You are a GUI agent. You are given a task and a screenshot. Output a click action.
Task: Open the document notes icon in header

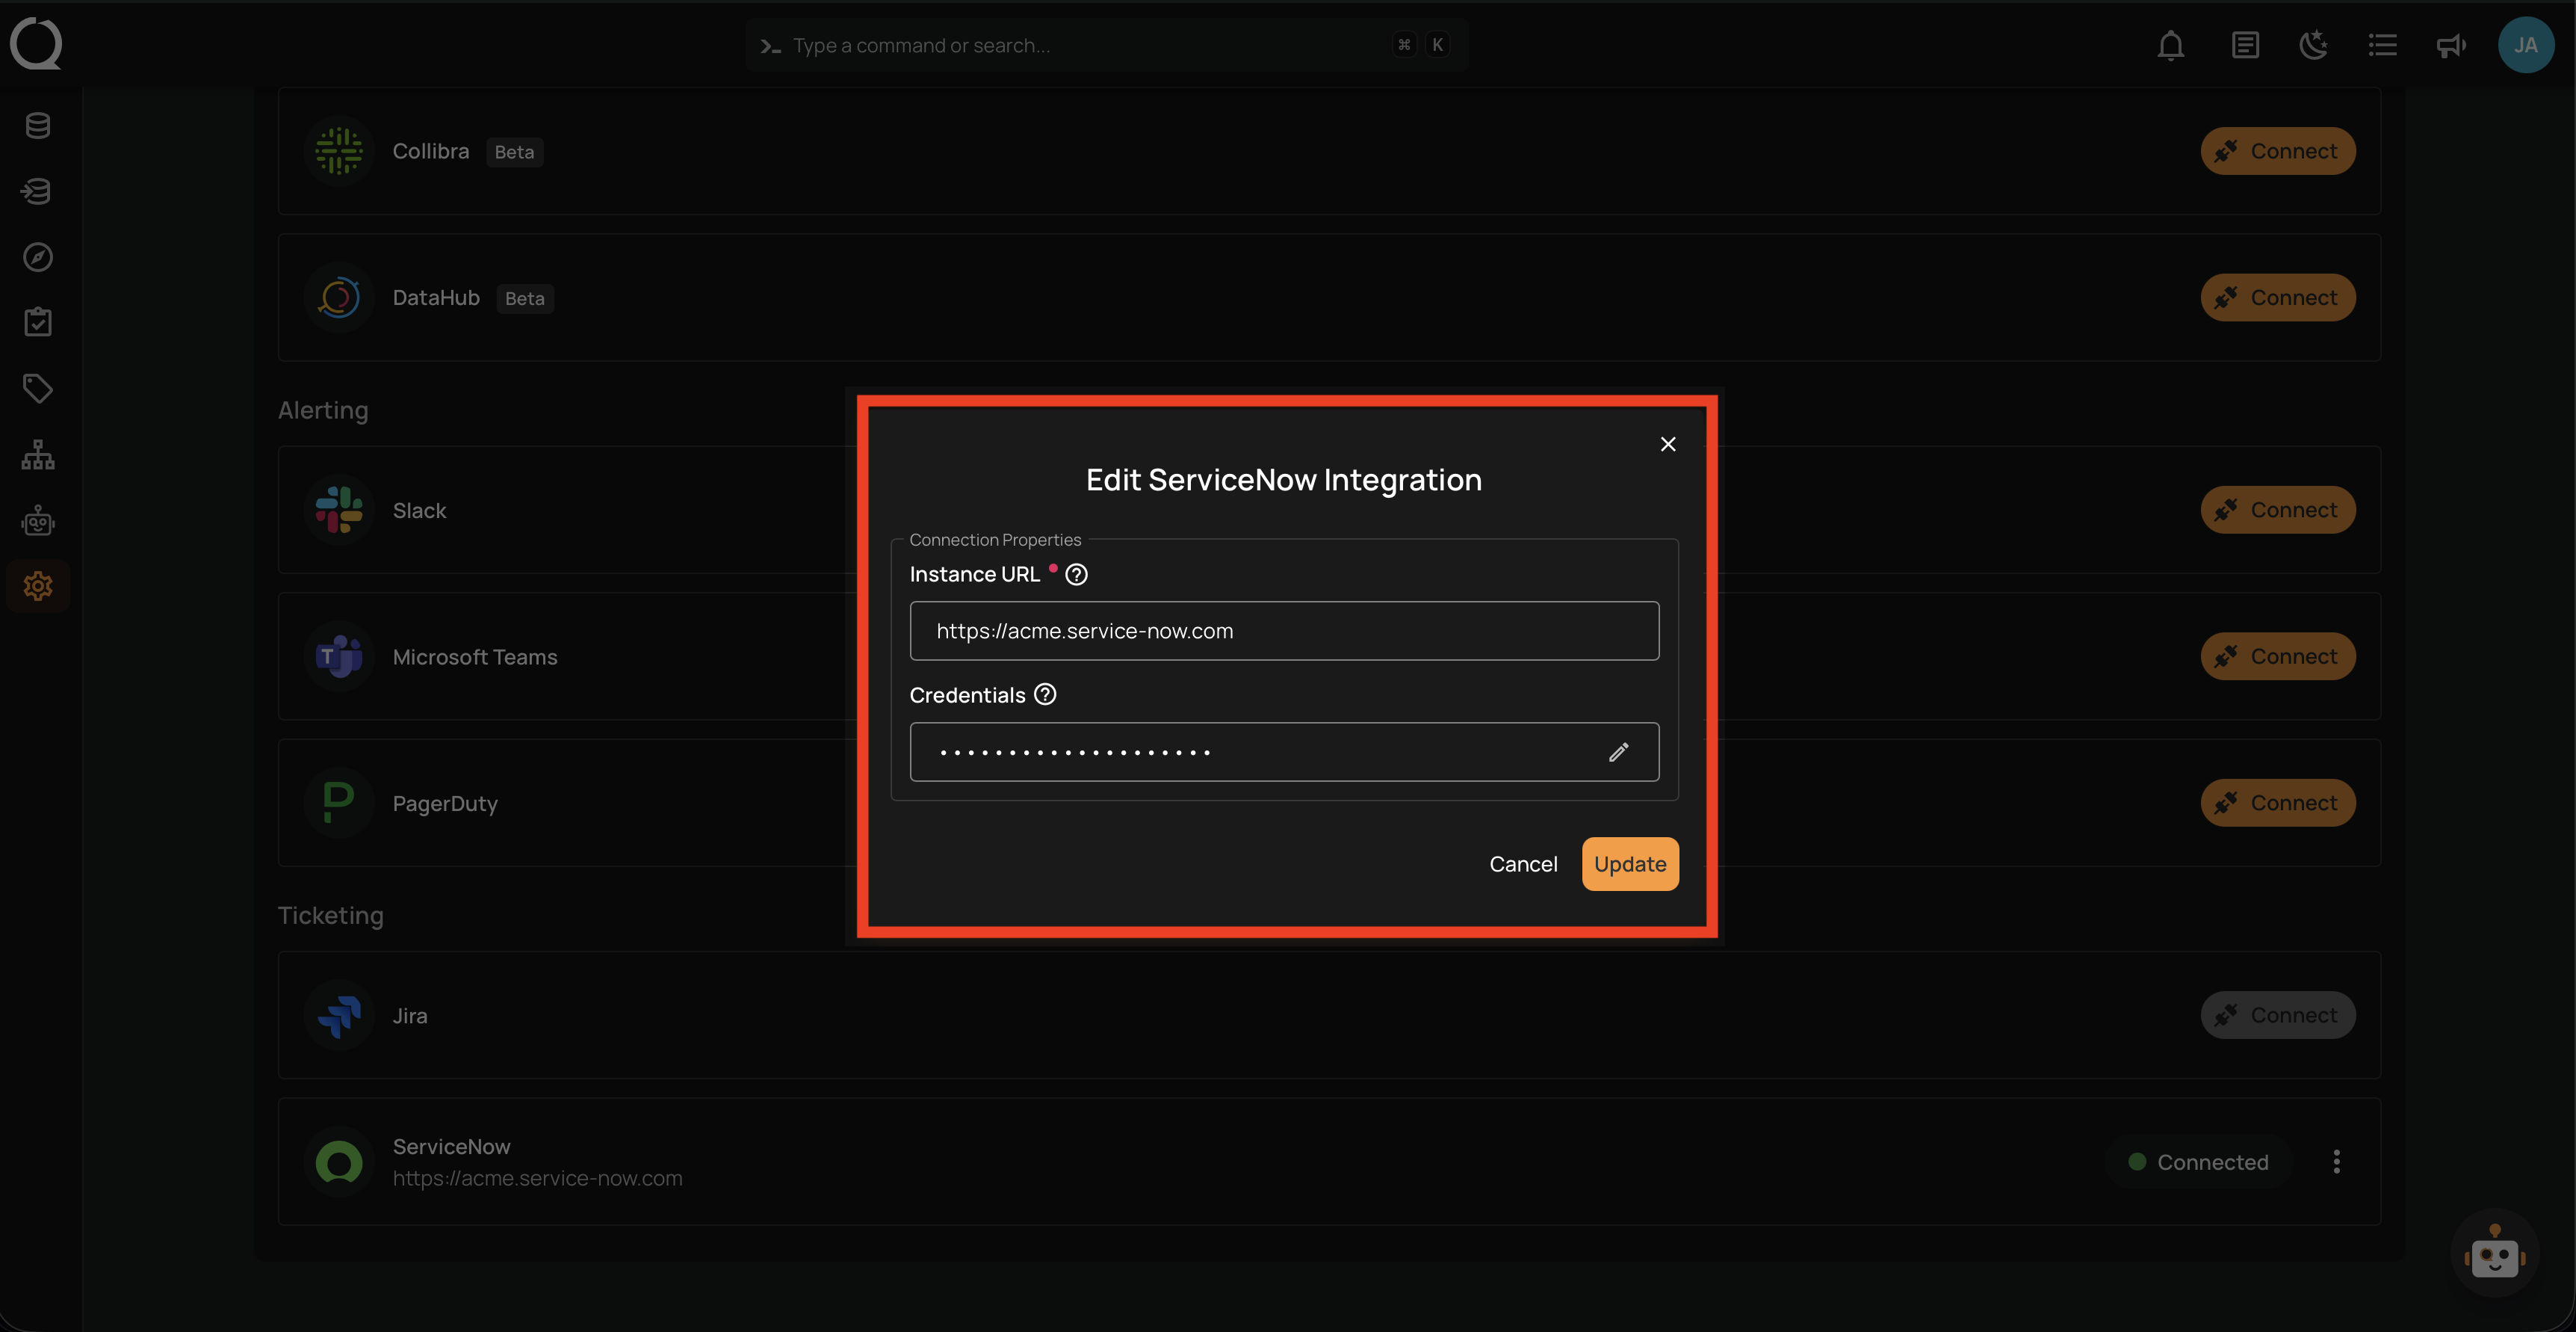2245,46
